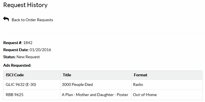
Task: Click the back arrow icon
Action: 6,19
